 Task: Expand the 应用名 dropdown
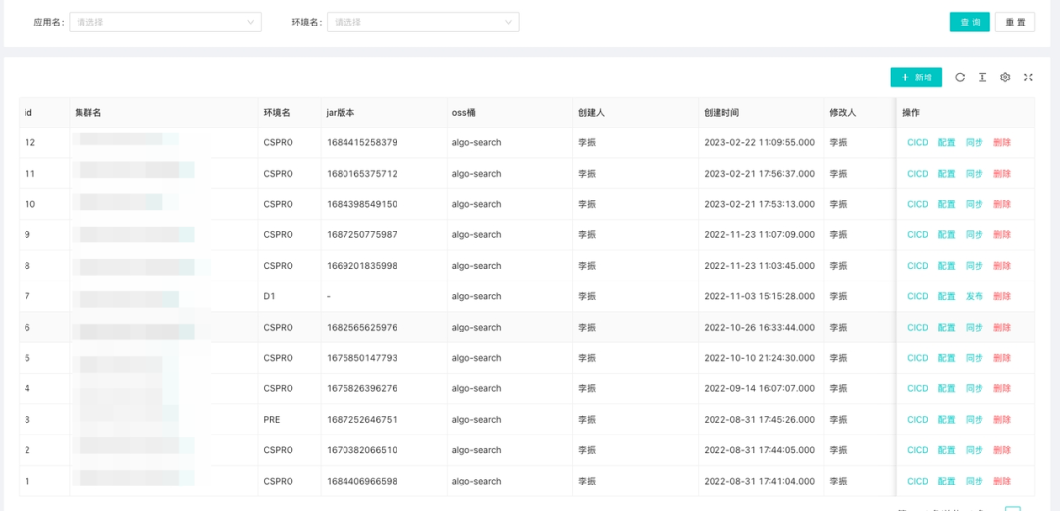pyautogui.click(x=165, y=22)
